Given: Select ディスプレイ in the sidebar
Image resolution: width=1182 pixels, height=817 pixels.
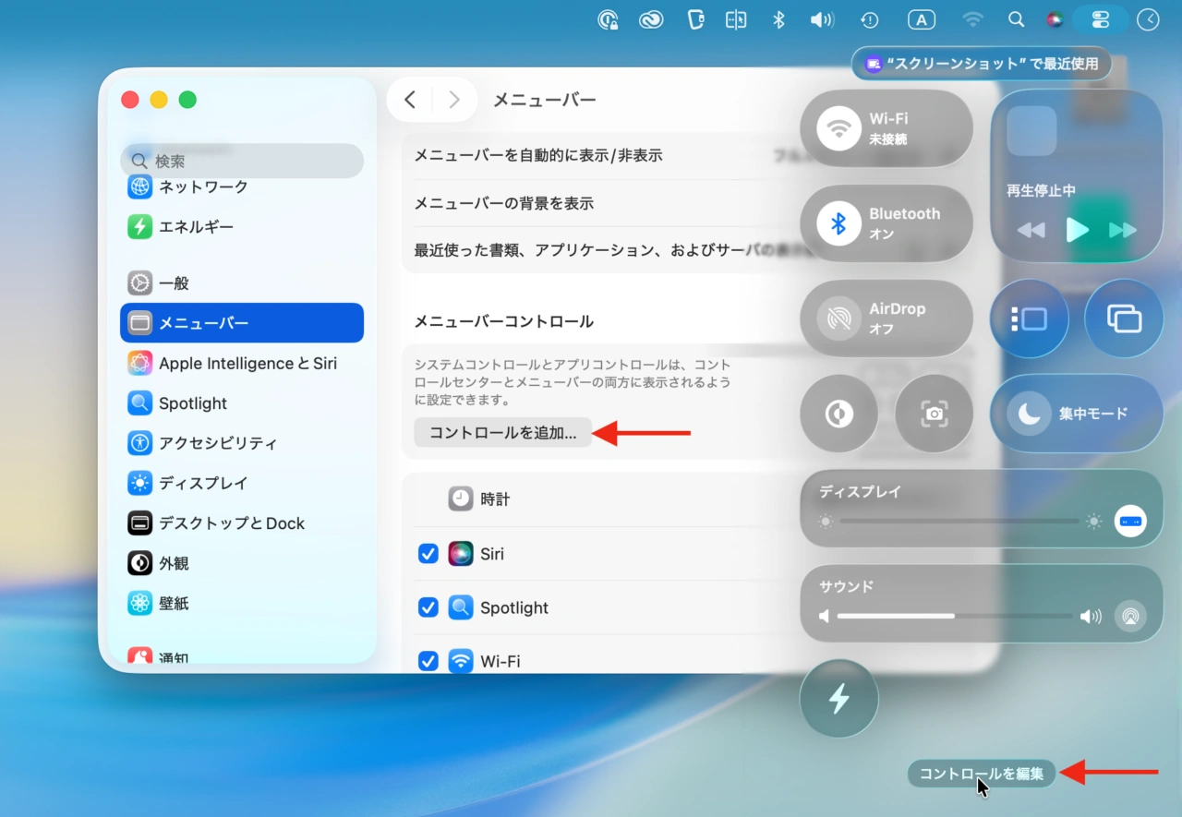Looking at the screenshot, I should (203, 483).
